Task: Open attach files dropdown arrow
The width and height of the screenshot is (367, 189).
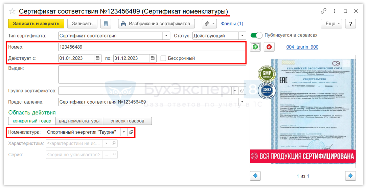Action: [x=213, y=24]
